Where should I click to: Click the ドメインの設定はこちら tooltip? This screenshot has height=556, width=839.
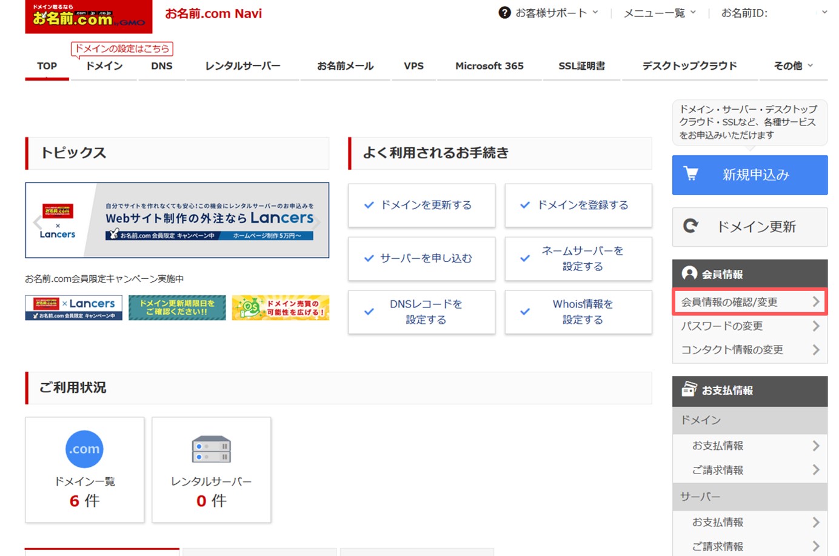(122, 49)
